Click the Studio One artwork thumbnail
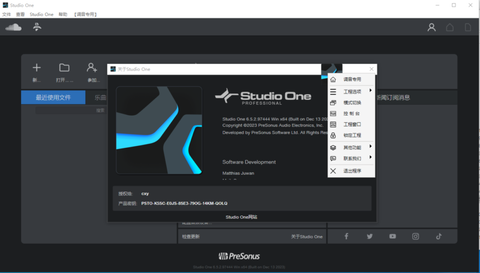 point(159,130)
